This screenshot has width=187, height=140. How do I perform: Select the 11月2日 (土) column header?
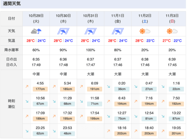[145, 19]
